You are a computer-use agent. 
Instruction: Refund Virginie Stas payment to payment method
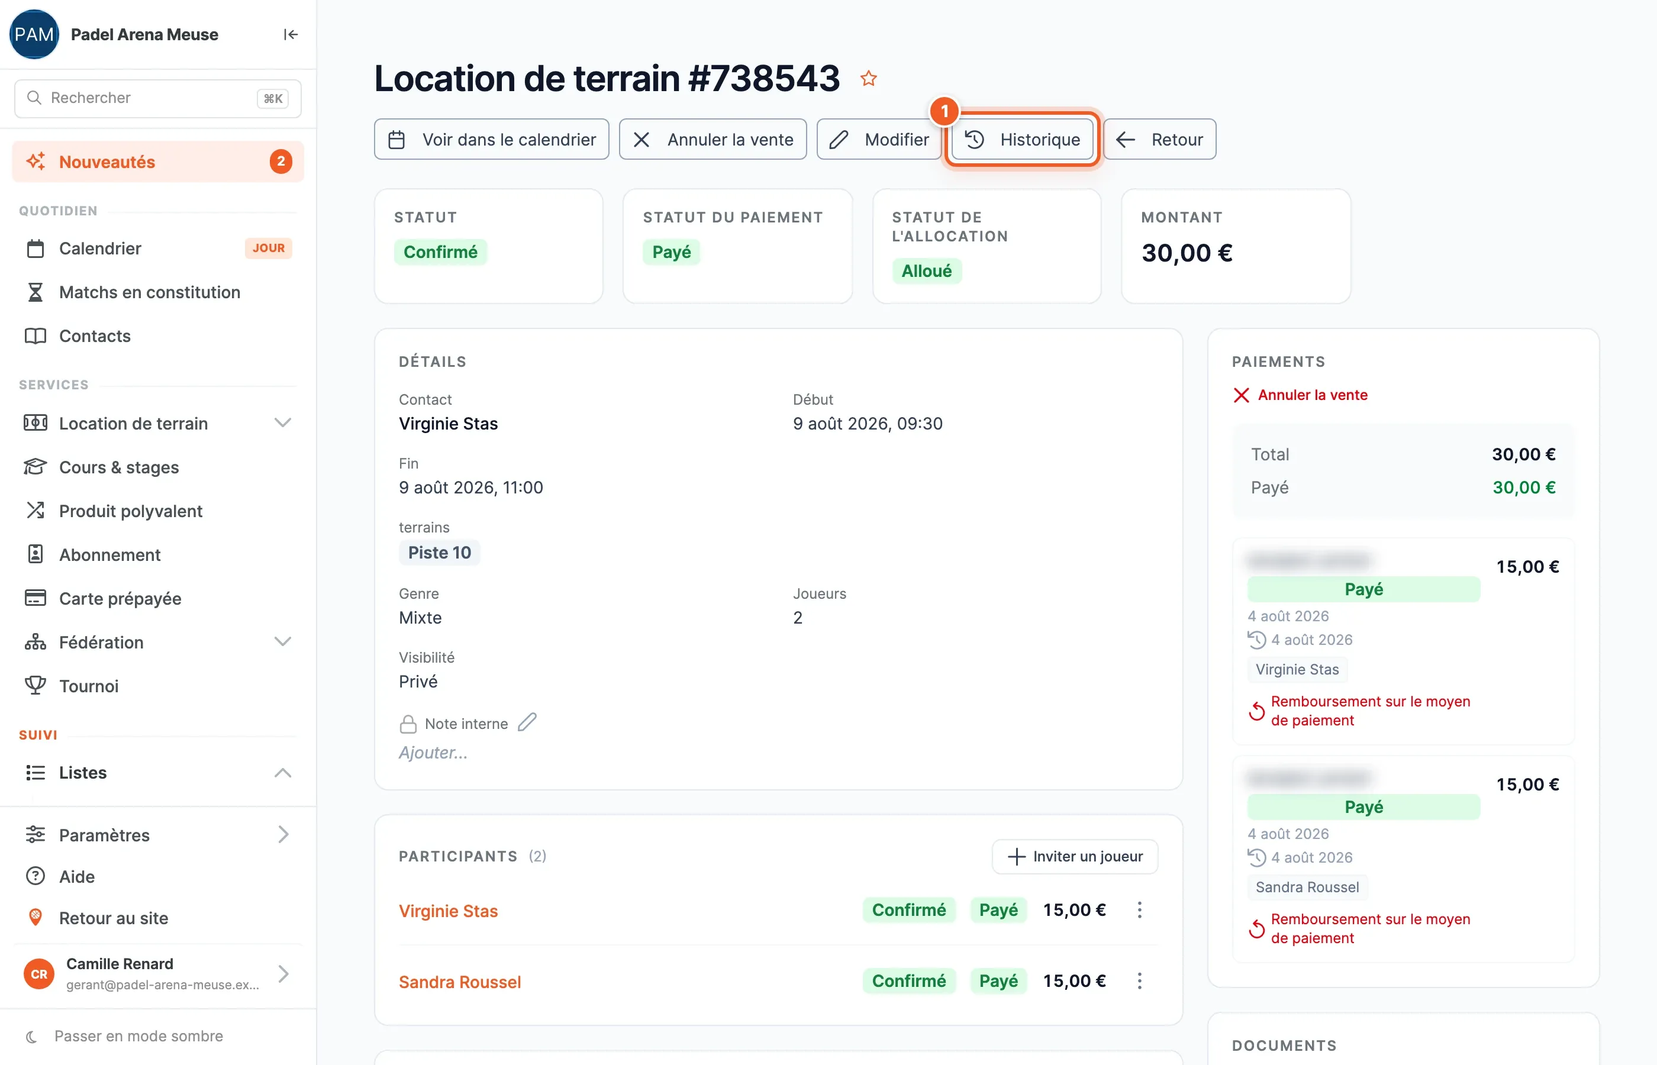pyautogui.click(x=1359, y=711)
